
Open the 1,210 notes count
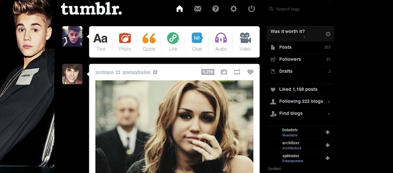tap(208, 72)
